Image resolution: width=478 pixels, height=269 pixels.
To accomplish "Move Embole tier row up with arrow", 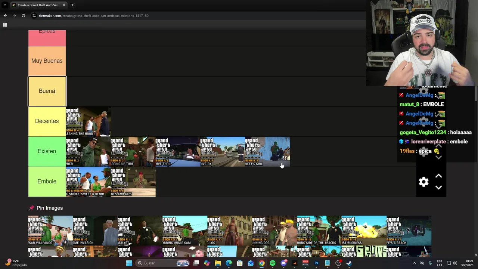I will click(x=438, y=176).
